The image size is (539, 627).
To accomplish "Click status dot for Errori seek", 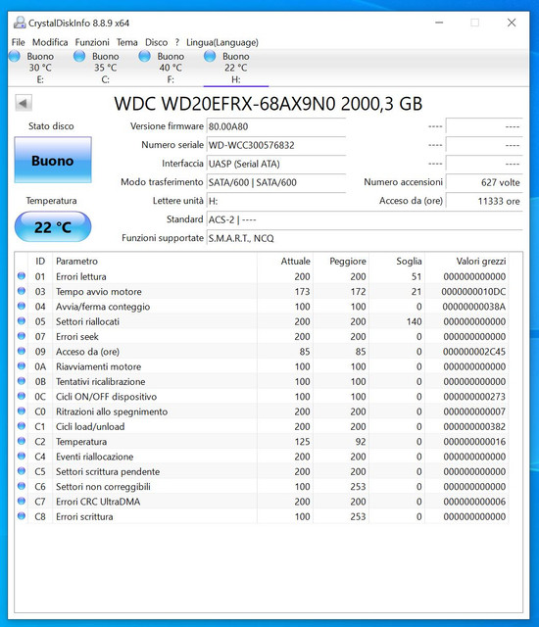I will (x=22, y=336).
